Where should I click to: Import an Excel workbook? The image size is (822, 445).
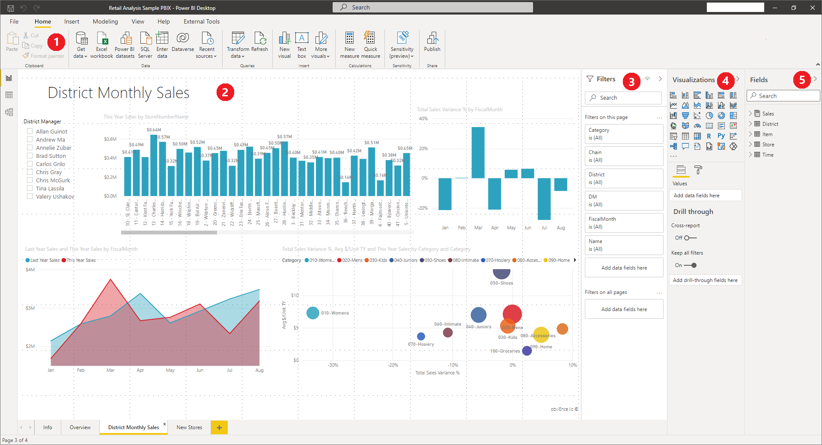102,44
